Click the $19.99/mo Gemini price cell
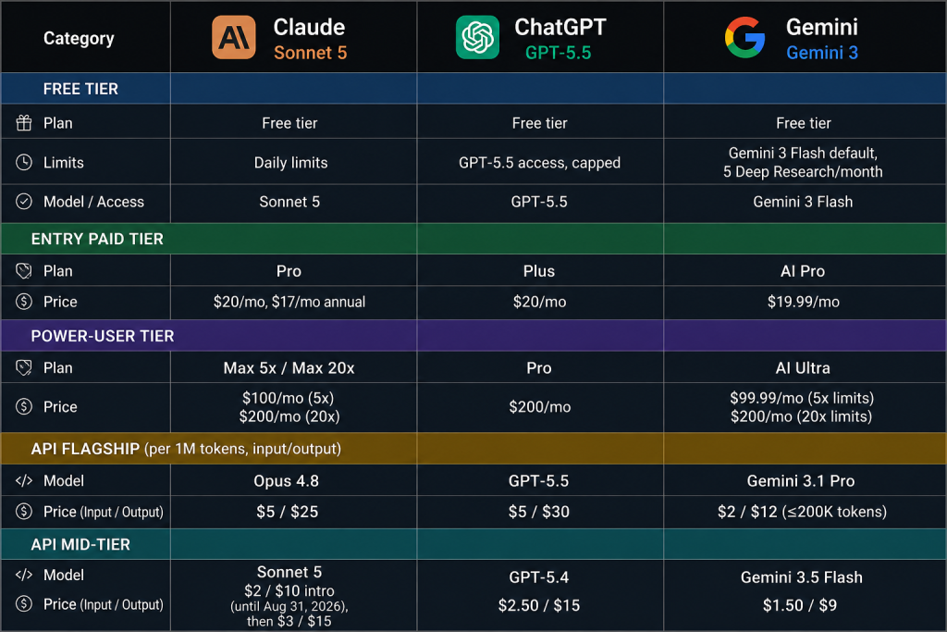 [x=805, y=302]
